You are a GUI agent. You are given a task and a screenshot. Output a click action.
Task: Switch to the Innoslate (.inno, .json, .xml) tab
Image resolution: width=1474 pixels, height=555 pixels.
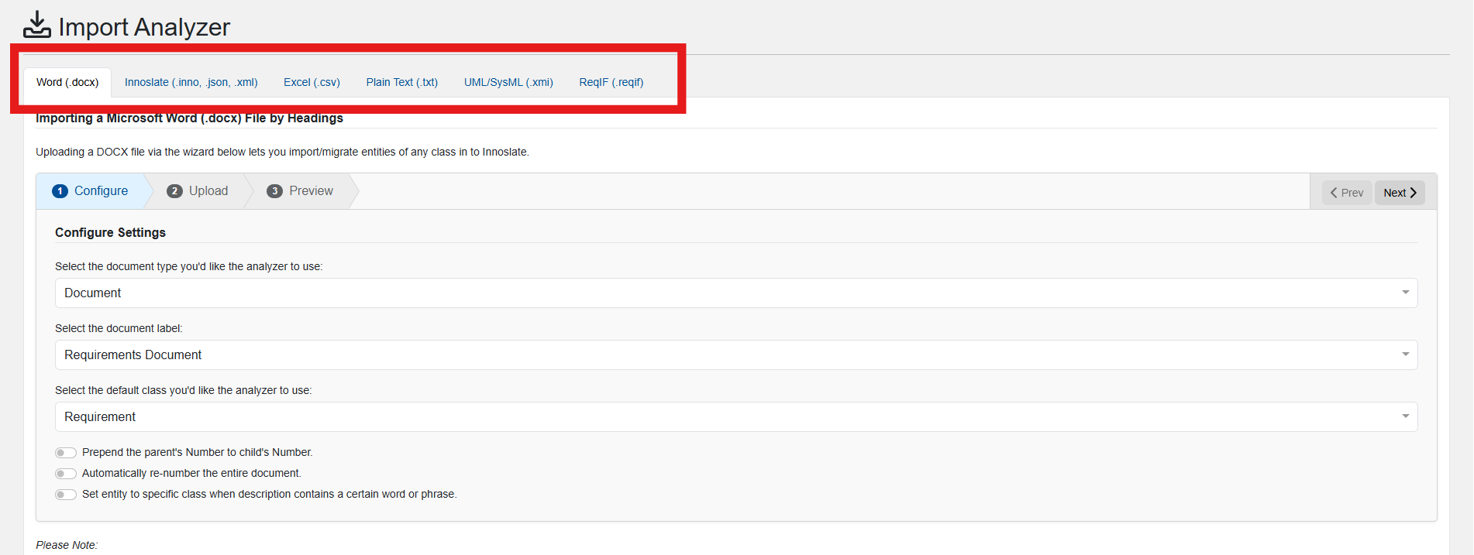click(191, 82)
